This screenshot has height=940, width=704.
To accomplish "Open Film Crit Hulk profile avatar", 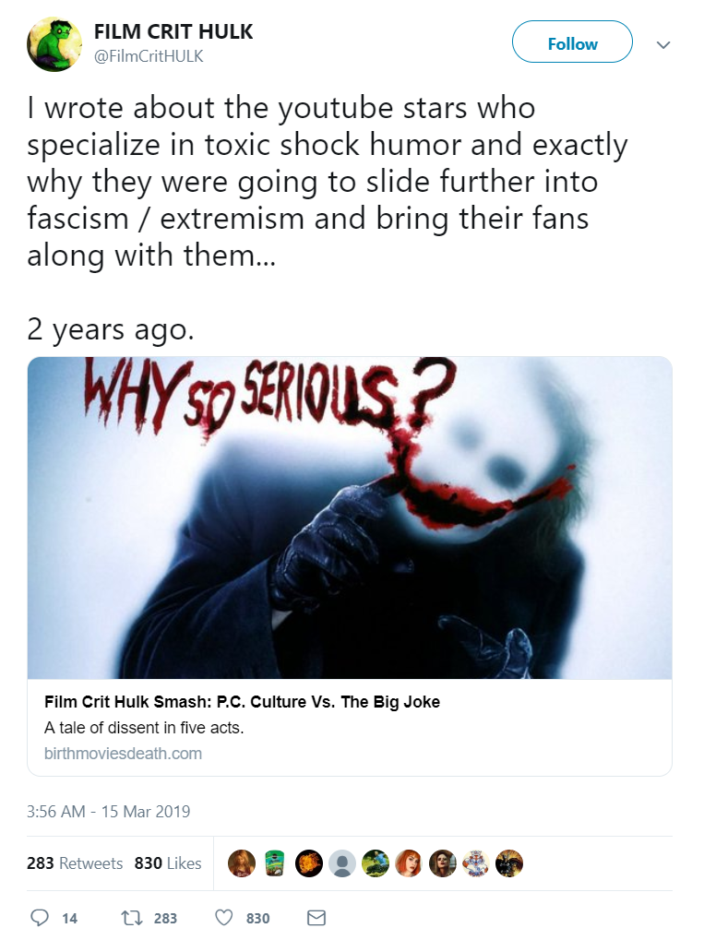I will [x=54, y=44].
